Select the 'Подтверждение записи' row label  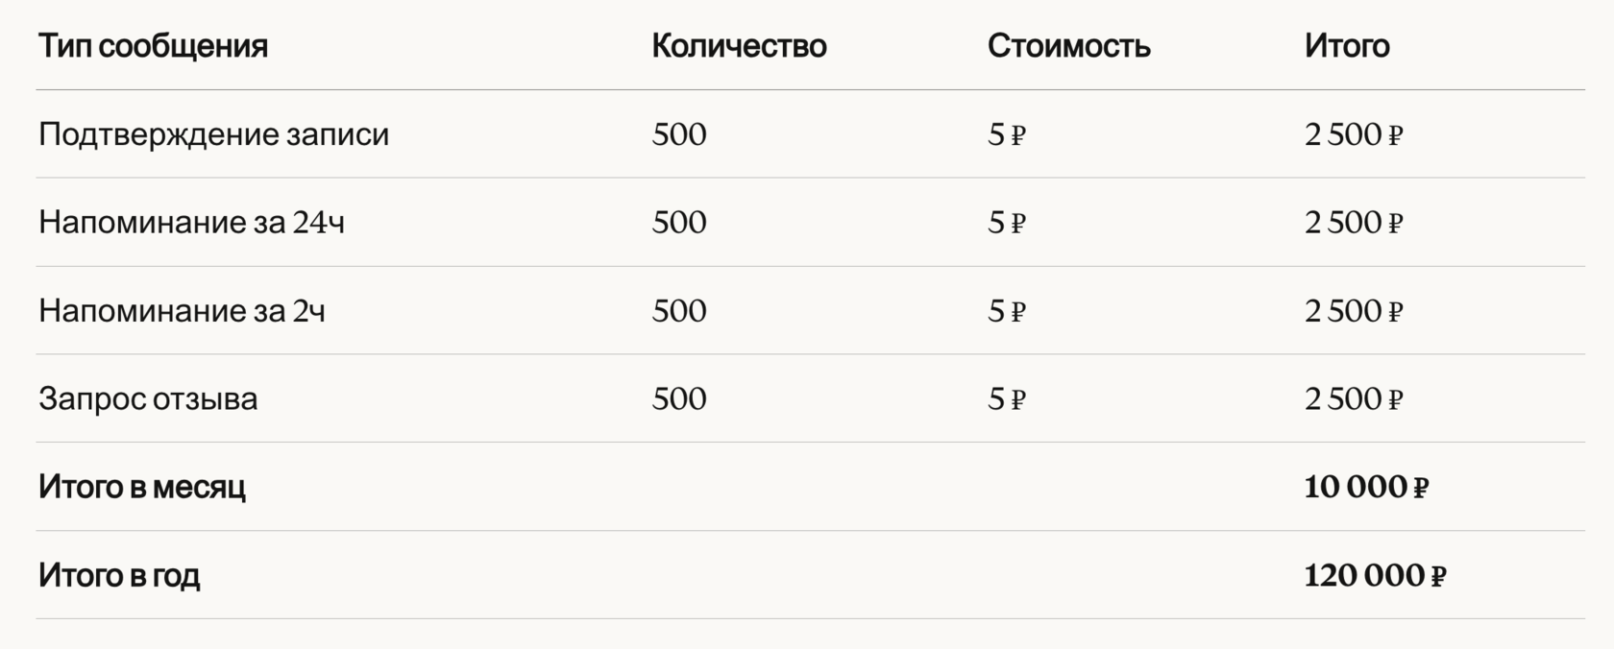[x=213, y=134]
